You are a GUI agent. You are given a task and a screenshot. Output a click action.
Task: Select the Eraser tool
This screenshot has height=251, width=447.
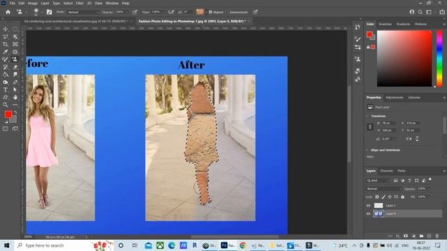pos(15,67)
